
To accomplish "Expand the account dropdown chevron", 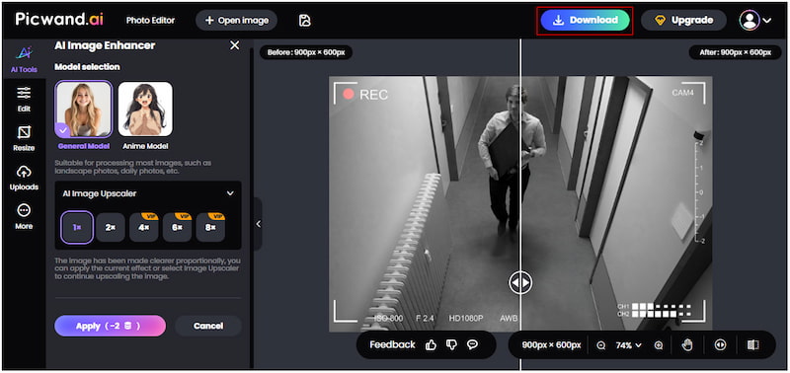I will [x=767, y=21].
